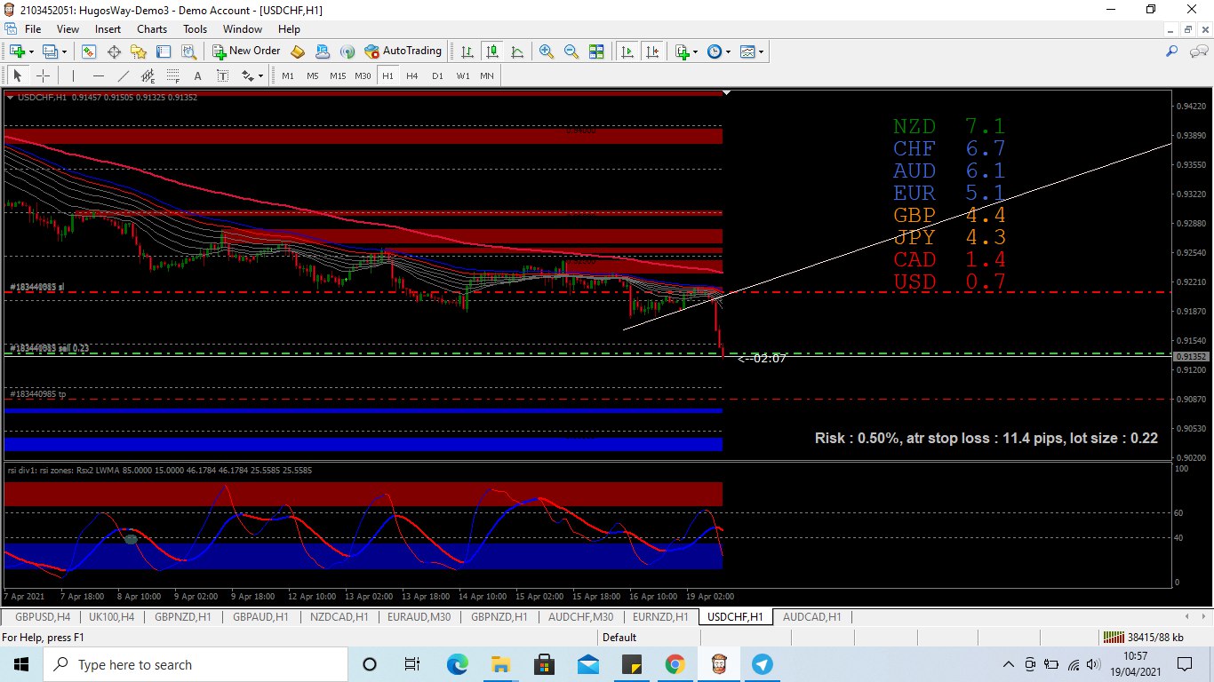Expand the indicators list dropdown
This screenshot has width=1214, height=682.
click(695, 52)
